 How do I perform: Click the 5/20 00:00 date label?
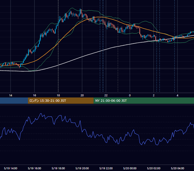tap(130, 168)
